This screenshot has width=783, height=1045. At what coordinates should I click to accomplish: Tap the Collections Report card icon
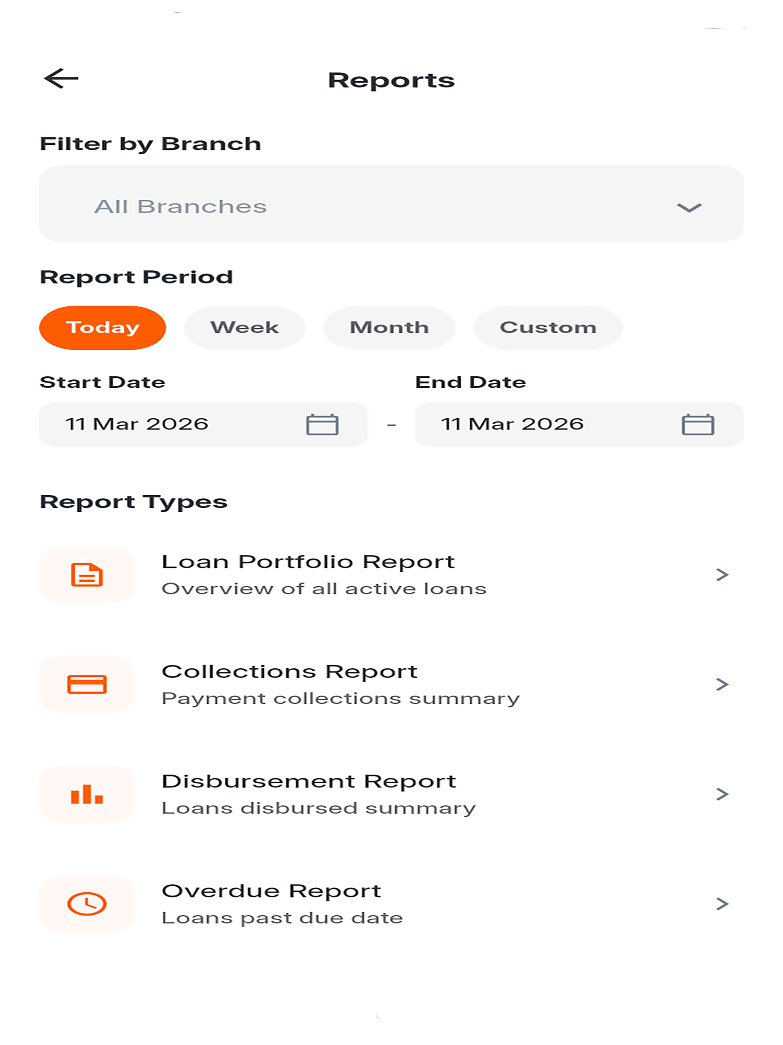[87, 684]
